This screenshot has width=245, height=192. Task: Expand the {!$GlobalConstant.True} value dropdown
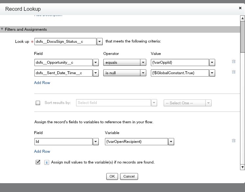click(212, 73)
